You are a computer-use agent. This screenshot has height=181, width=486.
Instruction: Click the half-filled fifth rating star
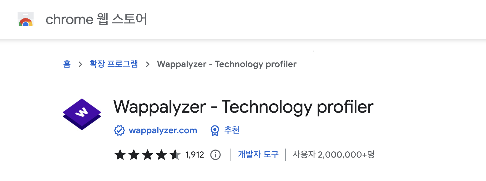175,154
